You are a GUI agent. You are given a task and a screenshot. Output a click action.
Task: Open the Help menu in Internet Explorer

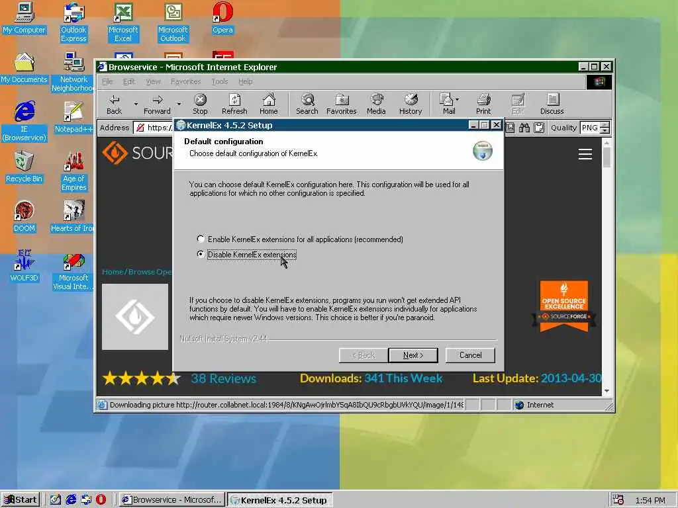click(245, 81)
